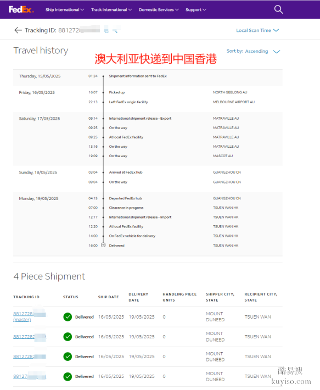Open Track International menu
320x390 pixels.
[111, 10]
